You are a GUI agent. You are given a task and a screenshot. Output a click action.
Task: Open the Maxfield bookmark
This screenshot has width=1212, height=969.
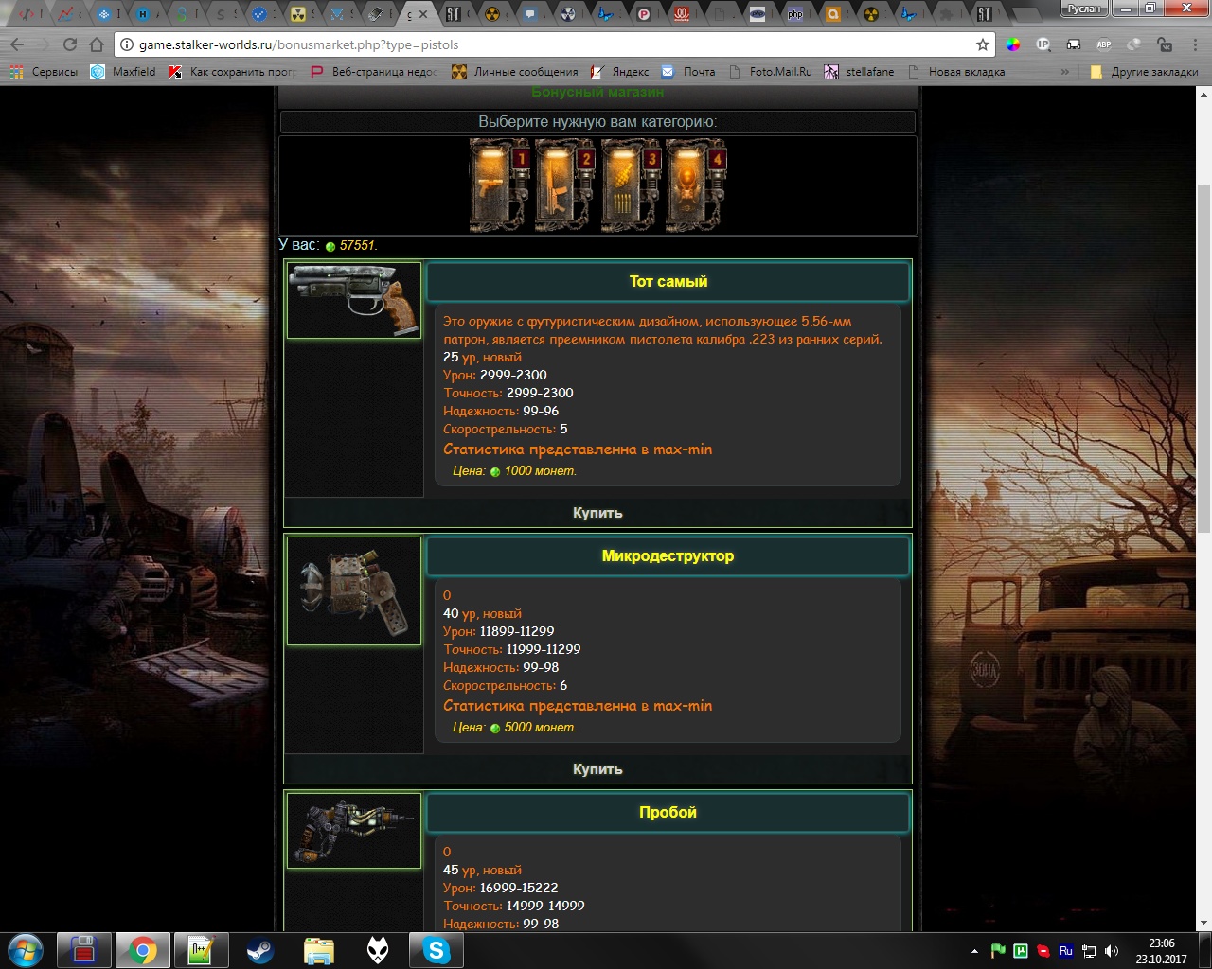tap(123, 72)
